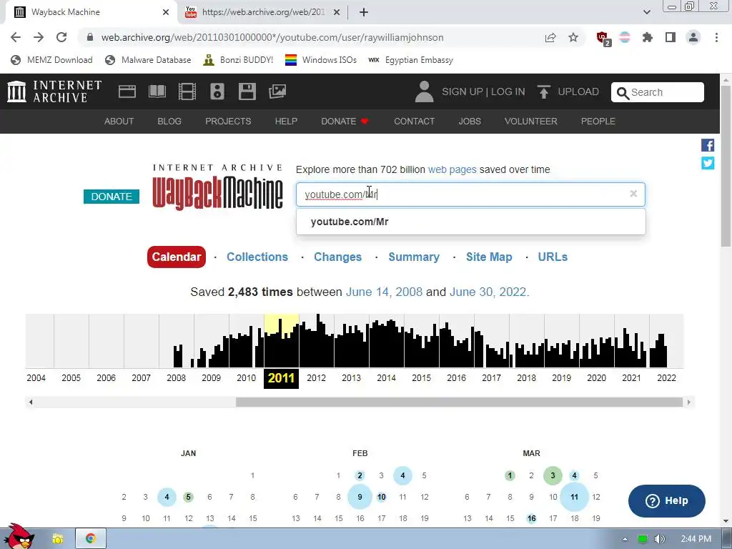Open the URLs view
The width and height of the screenshot is (732, 549).
(553, 257)
